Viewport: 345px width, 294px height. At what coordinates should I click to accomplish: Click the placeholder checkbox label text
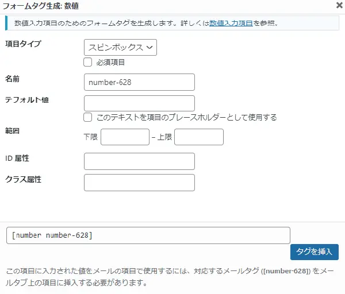click(186, 117)
